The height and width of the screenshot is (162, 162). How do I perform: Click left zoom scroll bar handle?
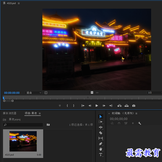(x=4, y=101)
